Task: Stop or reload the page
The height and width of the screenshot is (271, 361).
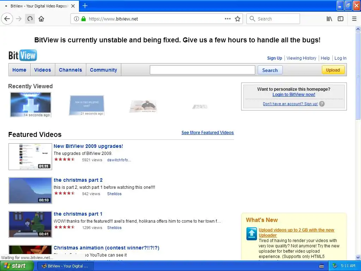Action: coord(30,19)
